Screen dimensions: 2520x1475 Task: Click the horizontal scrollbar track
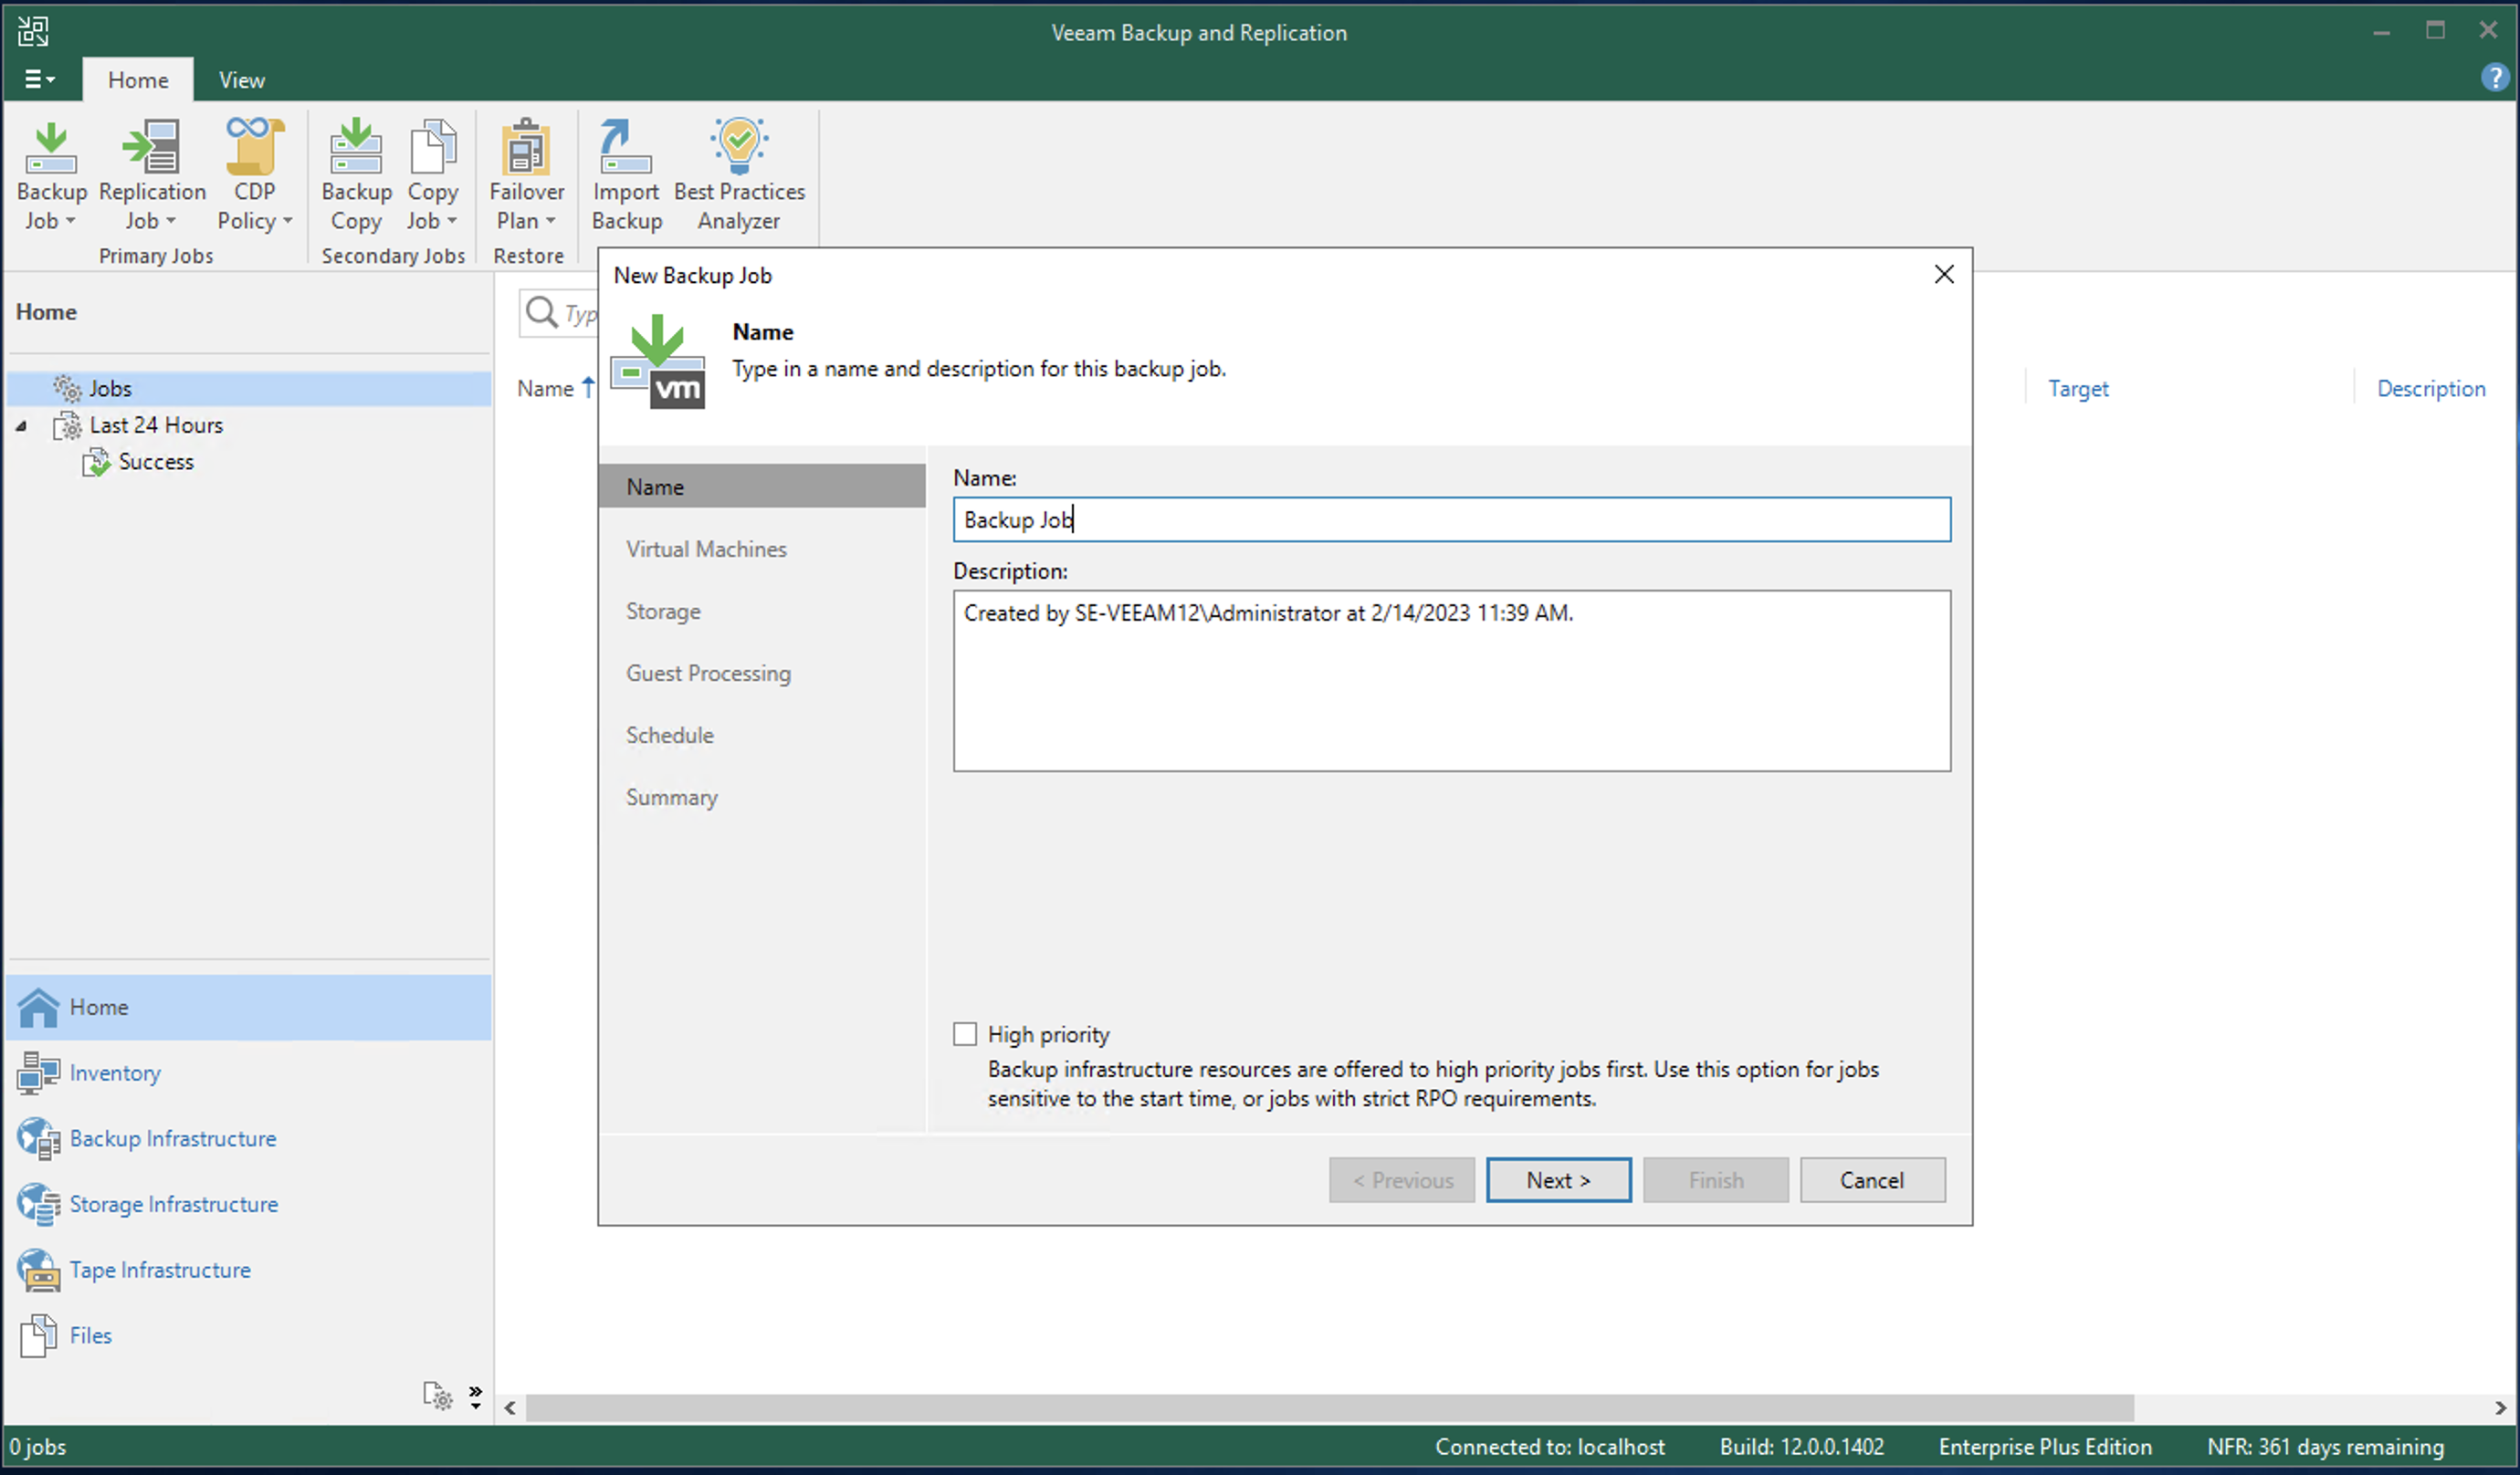pos(1330,1408)
